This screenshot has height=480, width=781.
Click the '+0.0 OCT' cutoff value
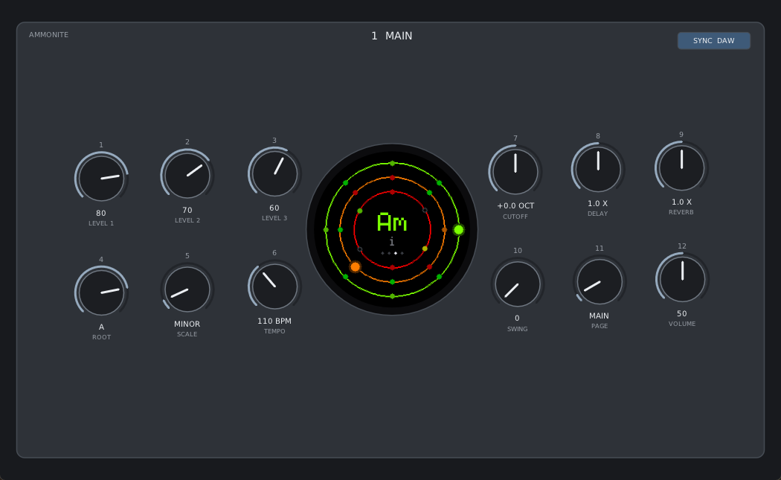pyautogui.click(x=515, y=205)
